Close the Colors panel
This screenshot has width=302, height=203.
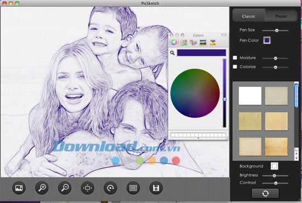(171, 35)
